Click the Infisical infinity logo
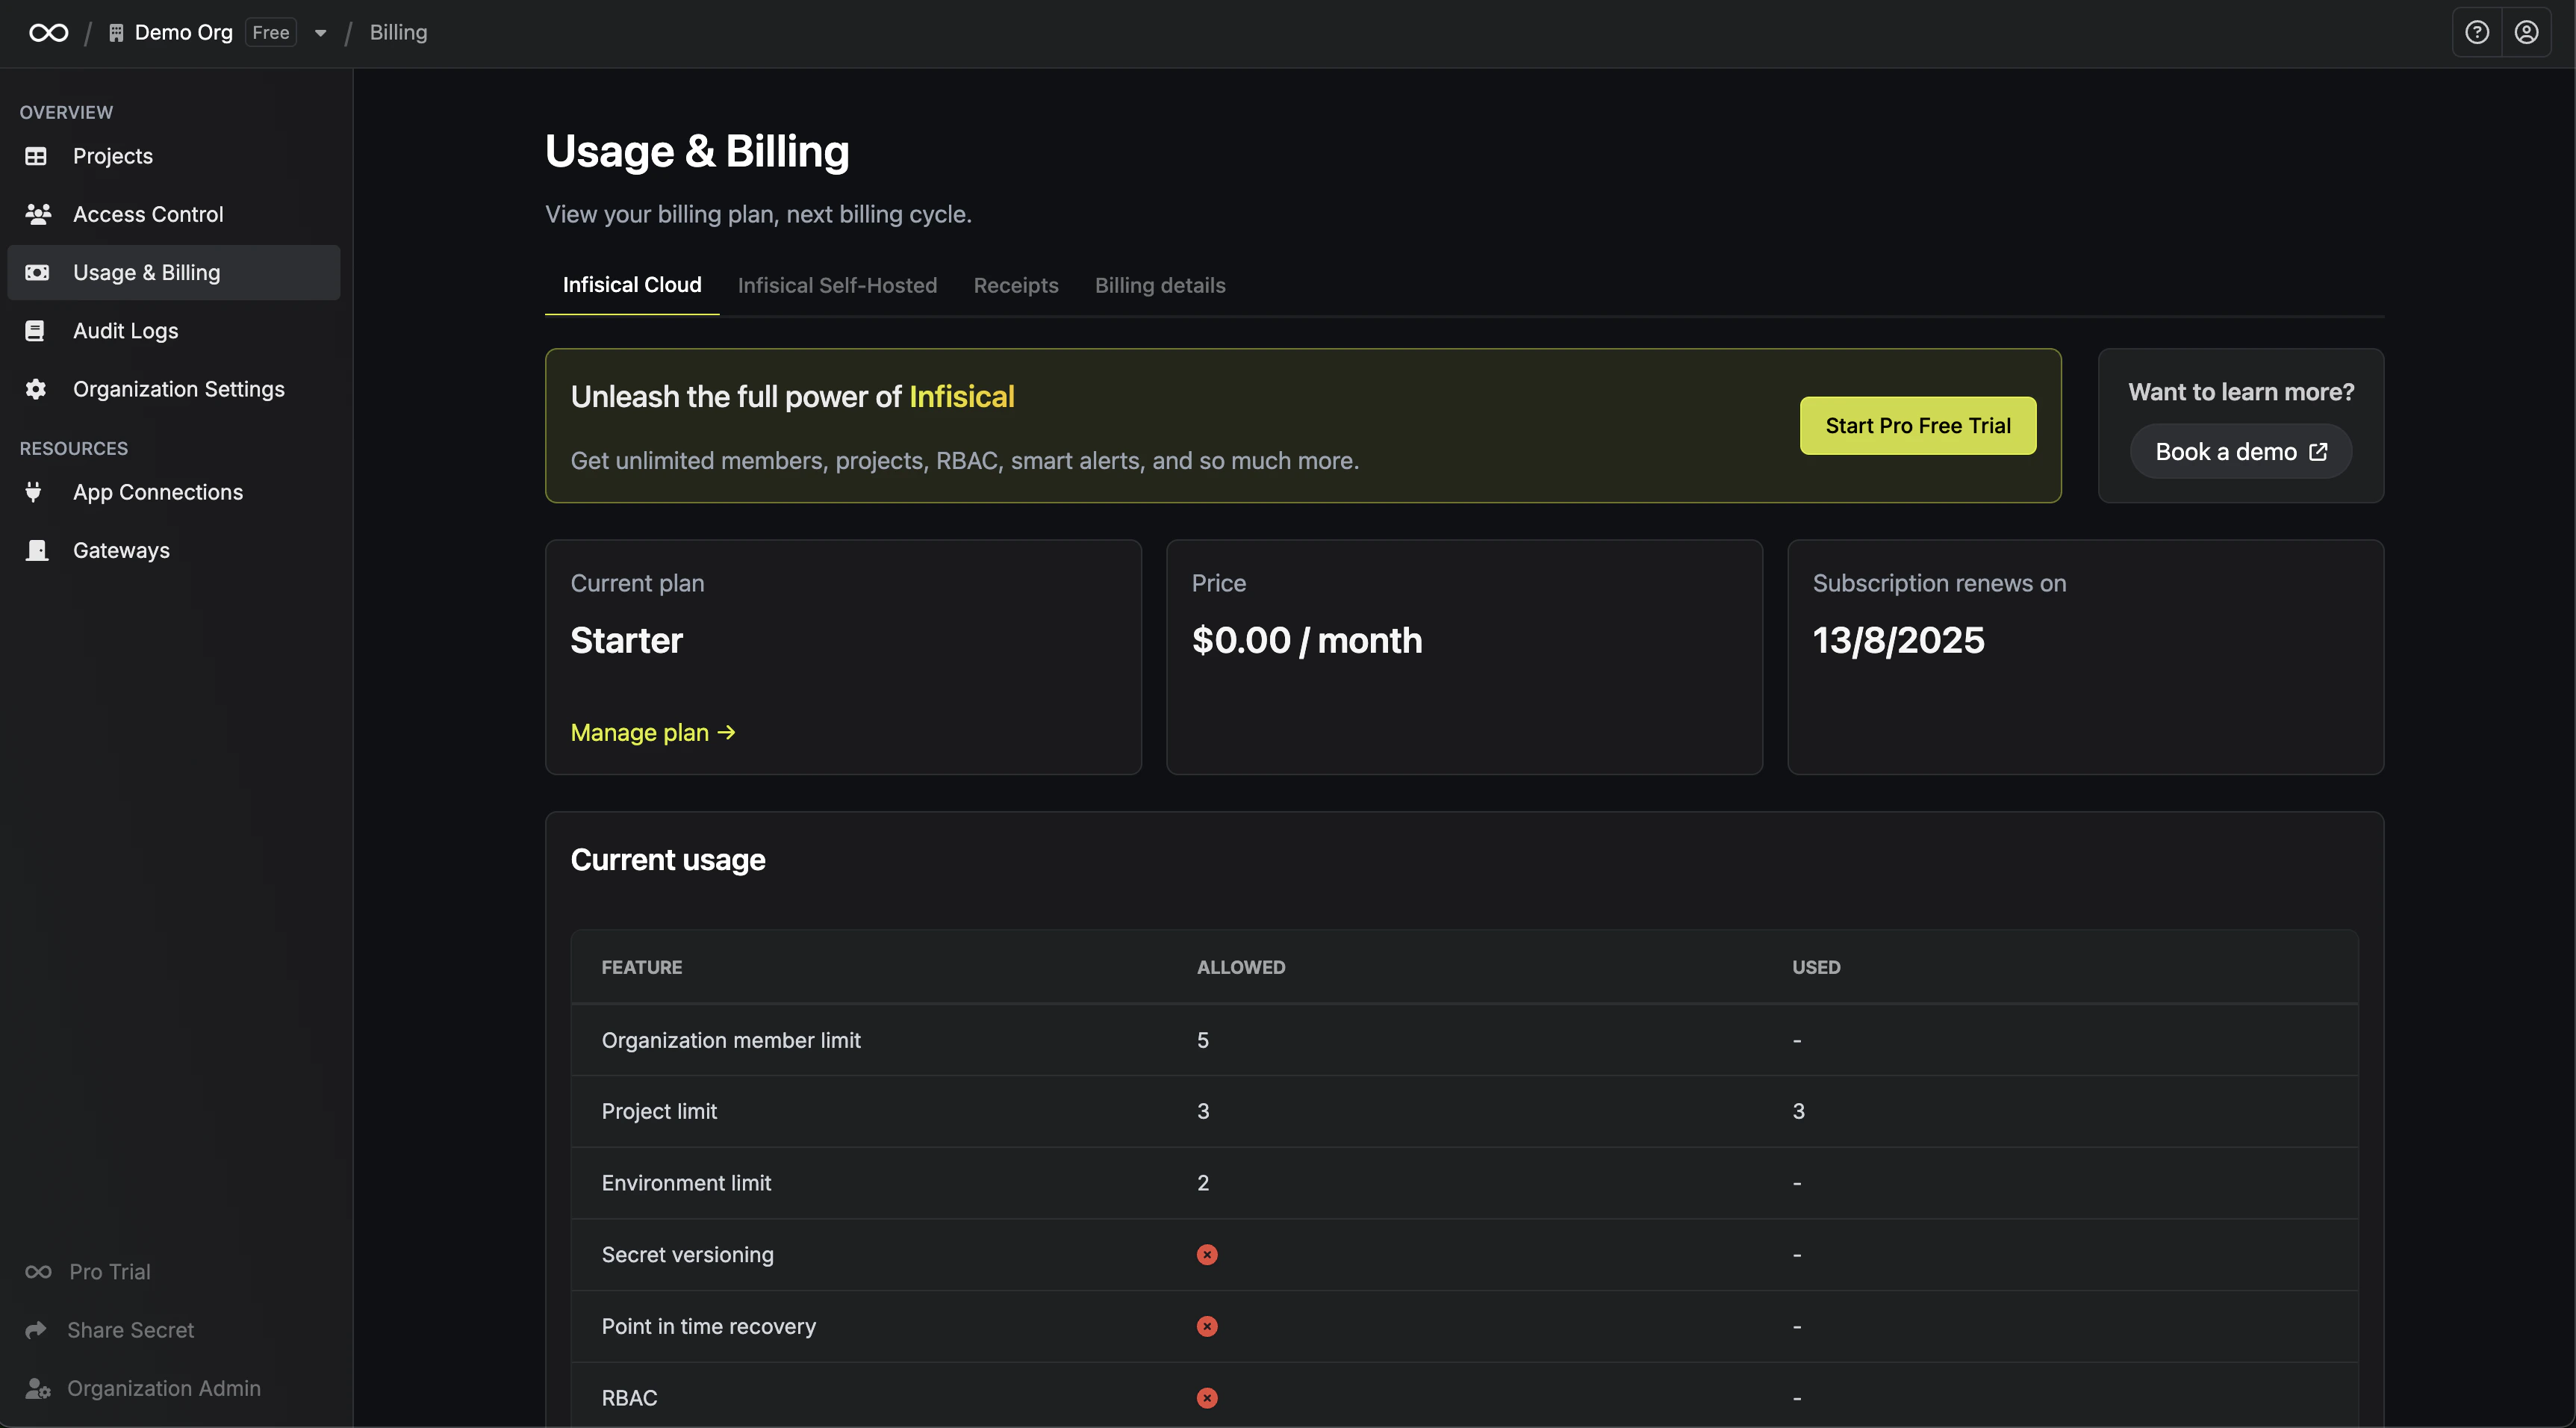The image size is (2576, 1428). [x=48, y=33]
